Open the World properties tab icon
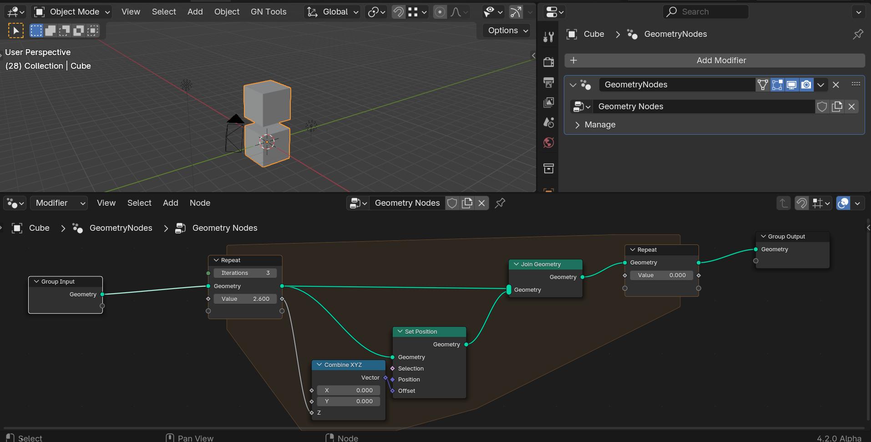 pyautogui.click(x=548, y=143)
